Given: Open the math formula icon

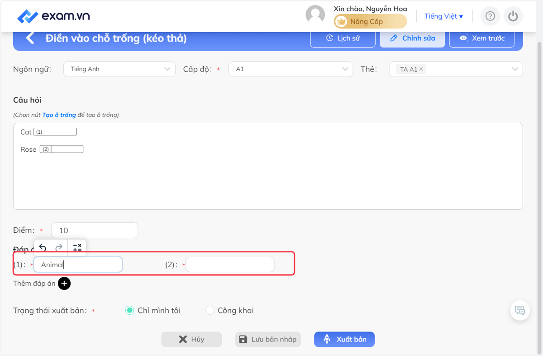Looking at the screenshot, I should (77, 247).
